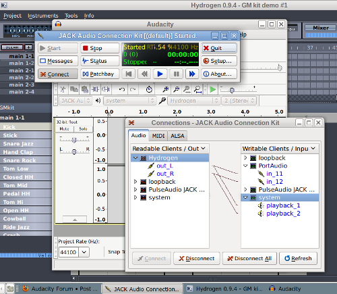Expand loopback in Writable Clients
The image size is (337, 294).
point(245,157)
